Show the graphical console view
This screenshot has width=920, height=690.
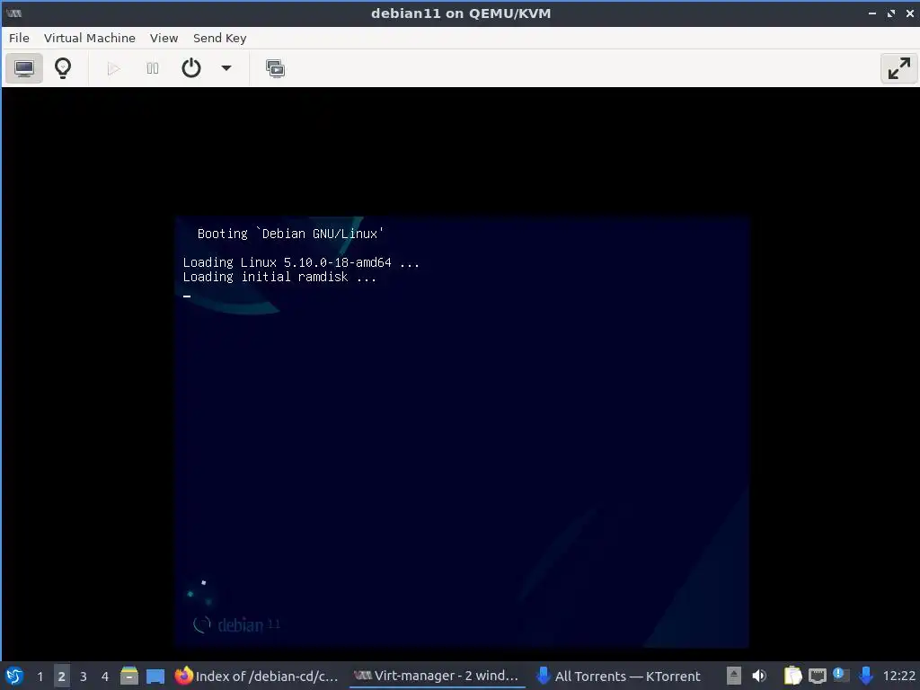pyautogui.click(x=24, y=68)
